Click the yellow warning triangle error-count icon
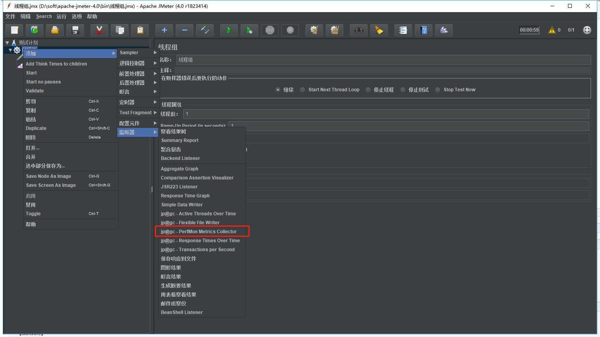 [x=552, y=30]
